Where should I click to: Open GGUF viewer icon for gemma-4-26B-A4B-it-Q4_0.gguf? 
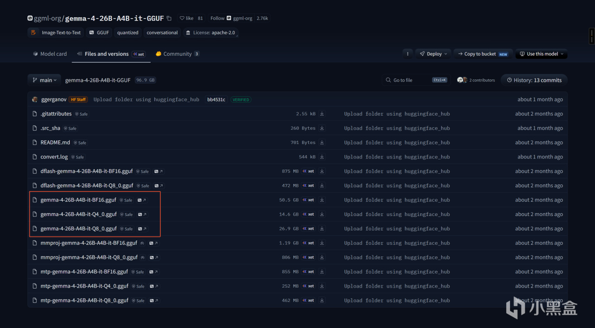click(142, 215)
